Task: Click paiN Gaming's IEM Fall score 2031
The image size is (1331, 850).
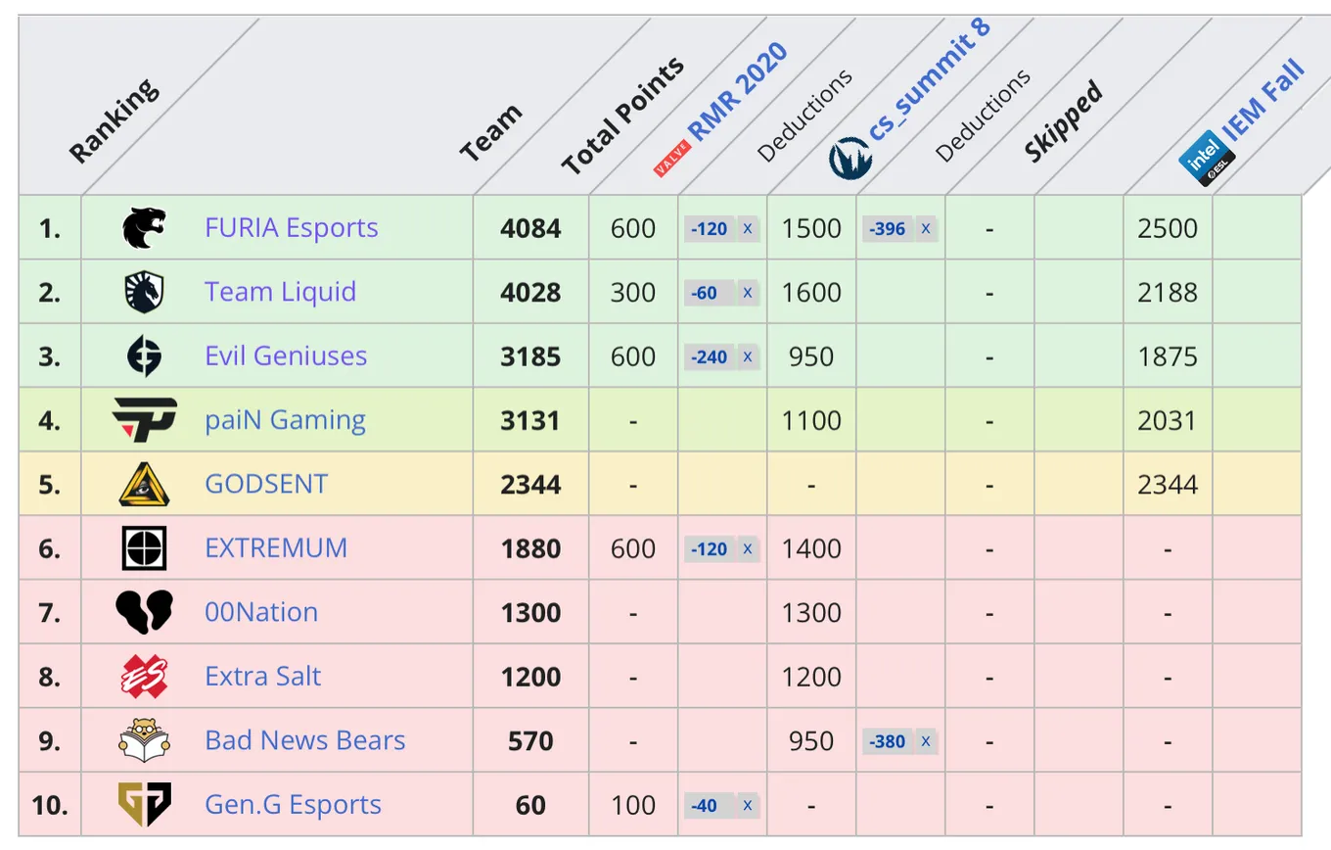Action: pos(1168,420)
